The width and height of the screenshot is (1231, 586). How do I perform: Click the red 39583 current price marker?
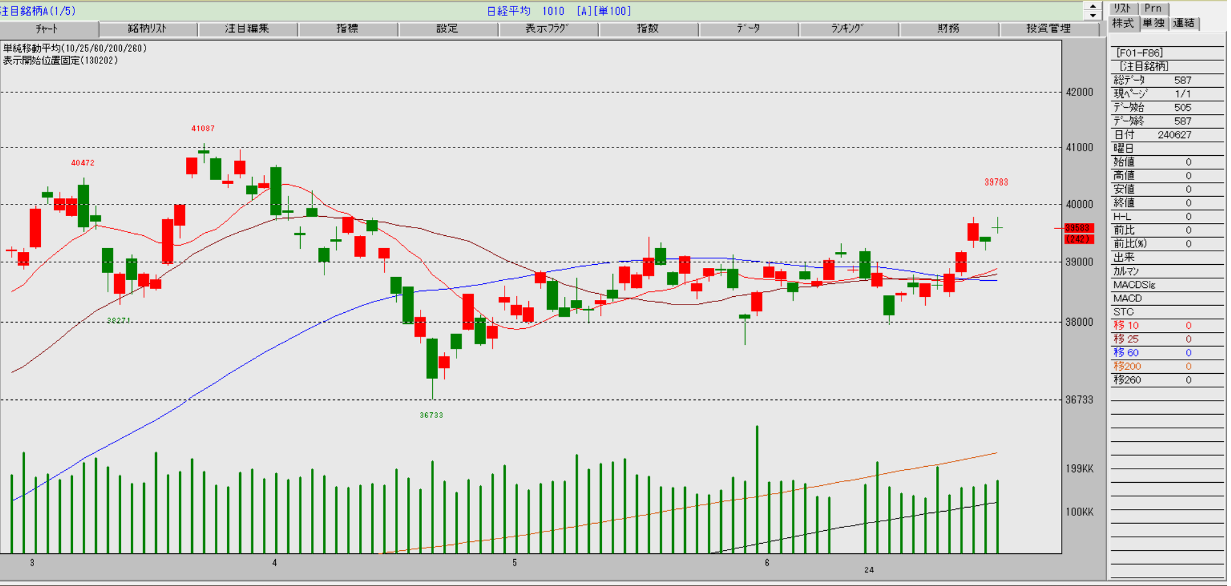click(1078, 228)
